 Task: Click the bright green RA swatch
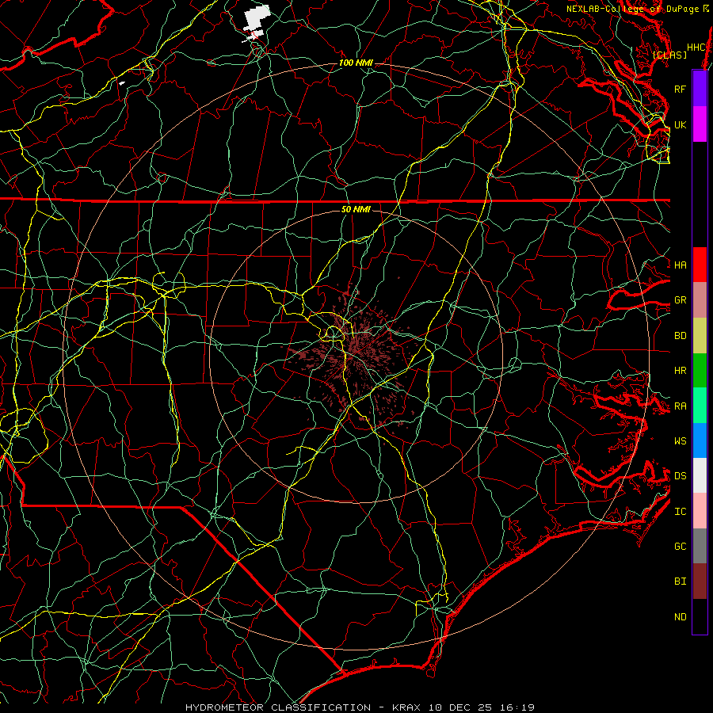700,406
